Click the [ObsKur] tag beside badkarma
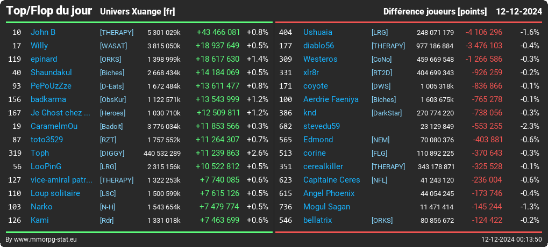 [113, 99]
